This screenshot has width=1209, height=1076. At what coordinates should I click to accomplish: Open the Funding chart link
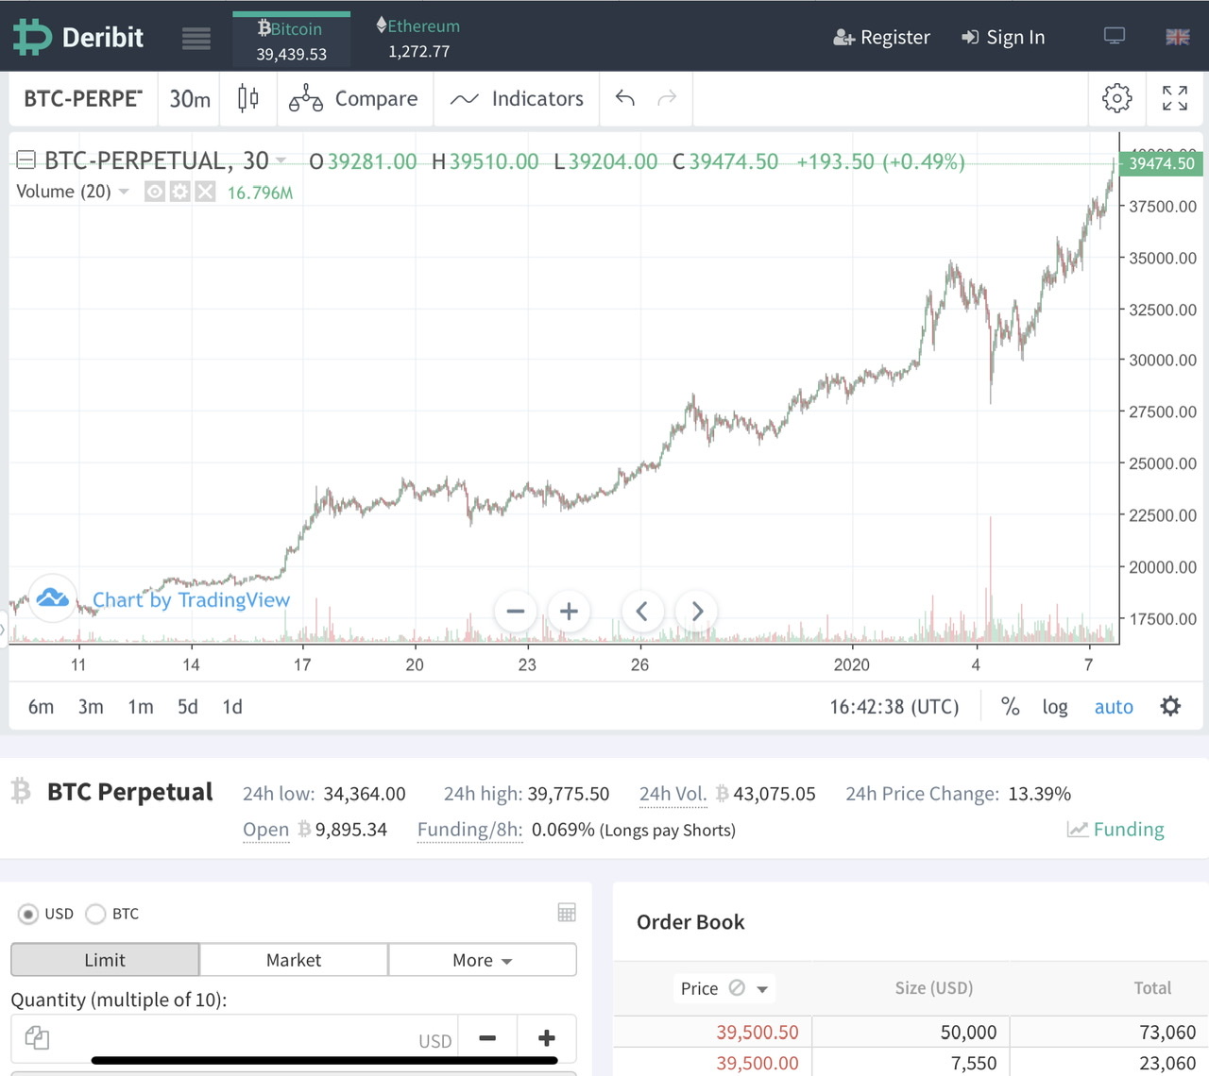tap(1115, 830)
